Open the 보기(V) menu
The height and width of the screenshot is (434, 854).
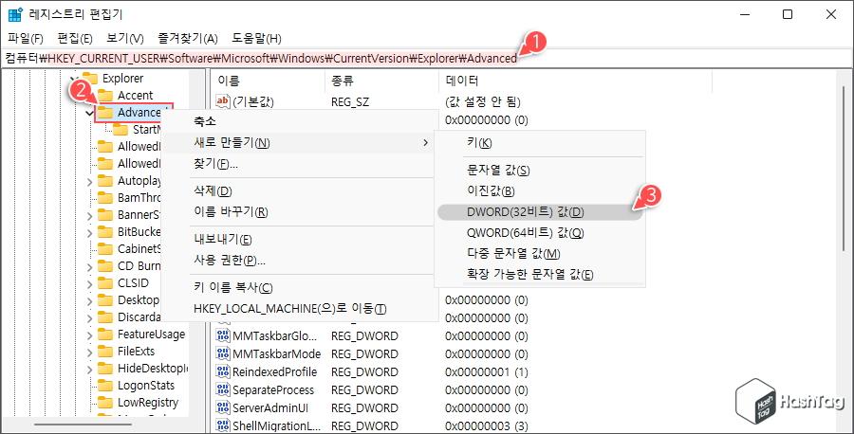pyautogui.click(x=124, y=39)
